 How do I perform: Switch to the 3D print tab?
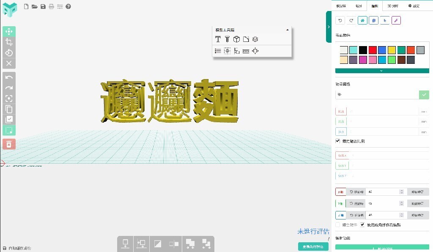pos(392,6)
